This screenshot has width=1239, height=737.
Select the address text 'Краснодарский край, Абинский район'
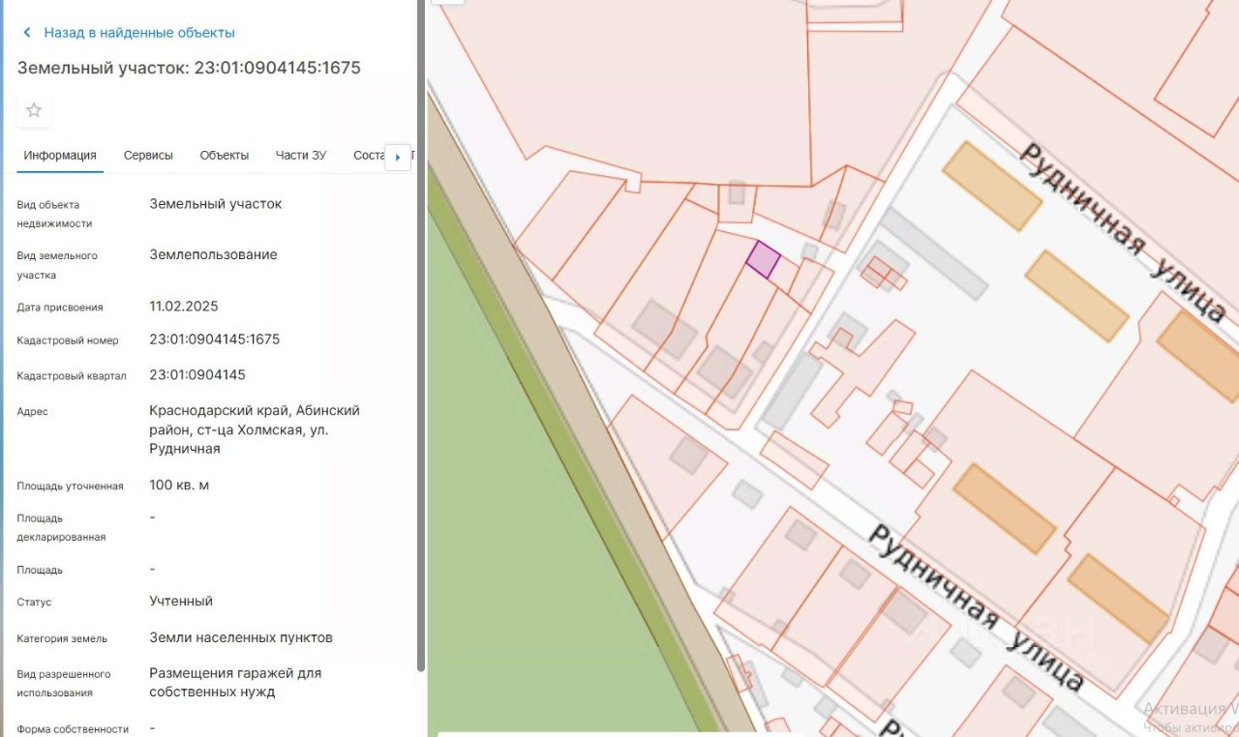pyautogui.click(x=255, y=420)
